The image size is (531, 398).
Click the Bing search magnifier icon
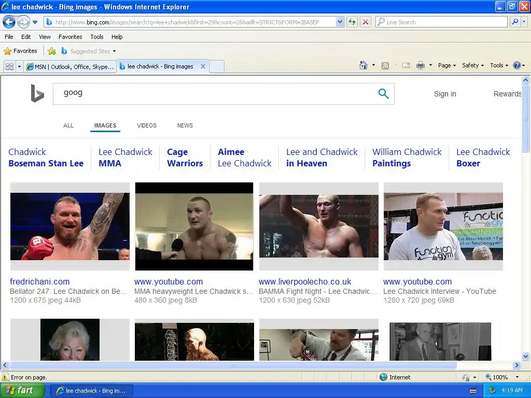pos(383,94)
